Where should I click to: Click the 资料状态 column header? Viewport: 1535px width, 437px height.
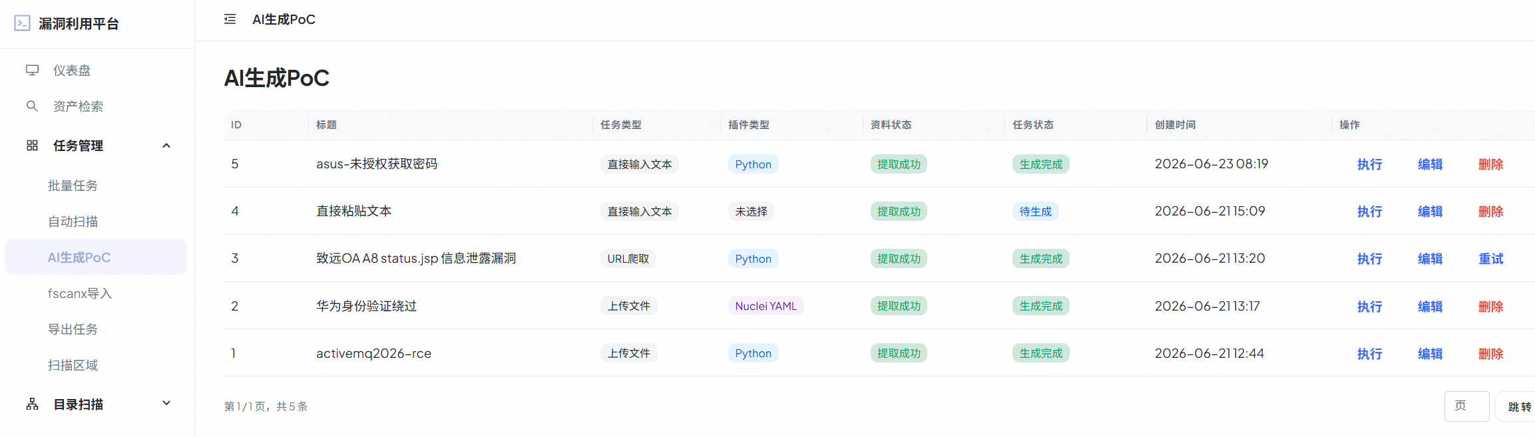pos(891,125)
